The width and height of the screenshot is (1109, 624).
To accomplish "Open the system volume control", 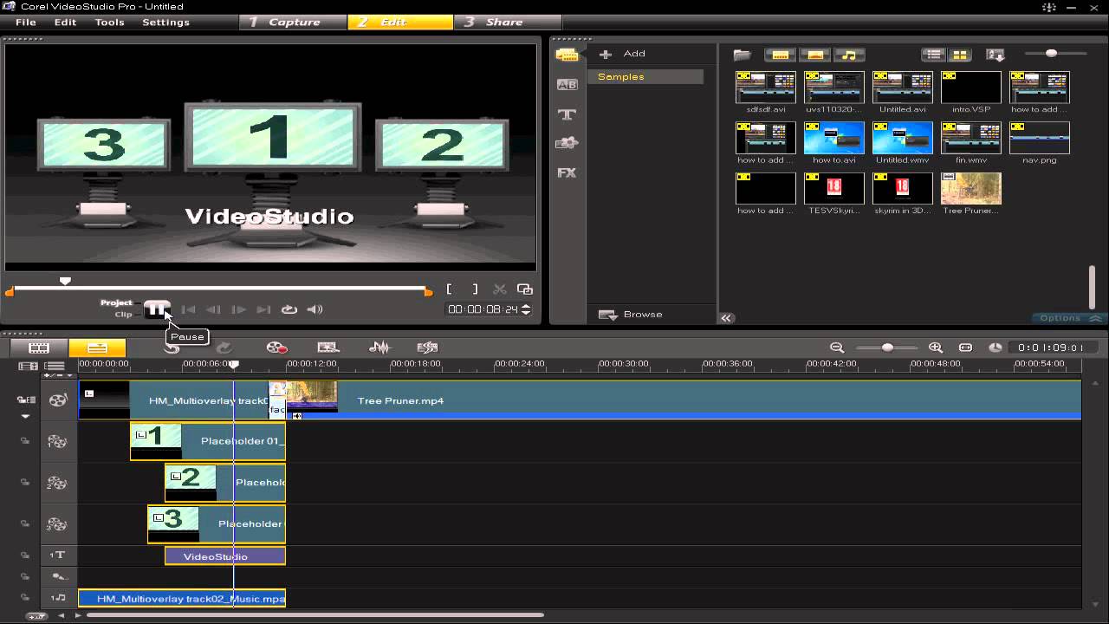I will (x=315, y=309).
